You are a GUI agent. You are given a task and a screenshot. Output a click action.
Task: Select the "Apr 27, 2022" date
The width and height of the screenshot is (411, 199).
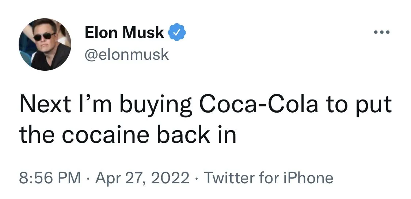pos(142,178)
